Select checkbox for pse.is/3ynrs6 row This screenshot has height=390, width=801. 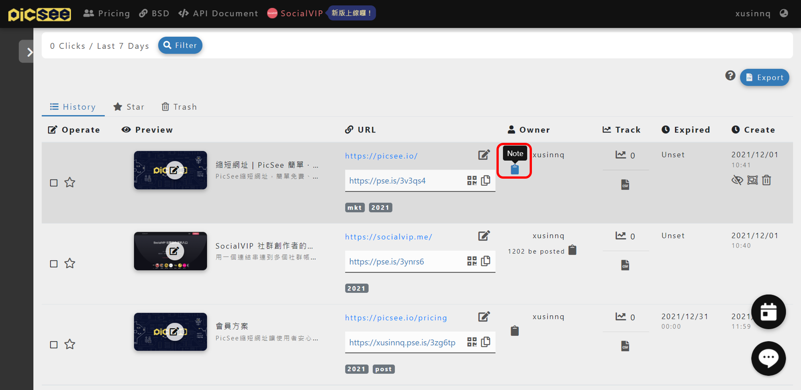point(54,264)
